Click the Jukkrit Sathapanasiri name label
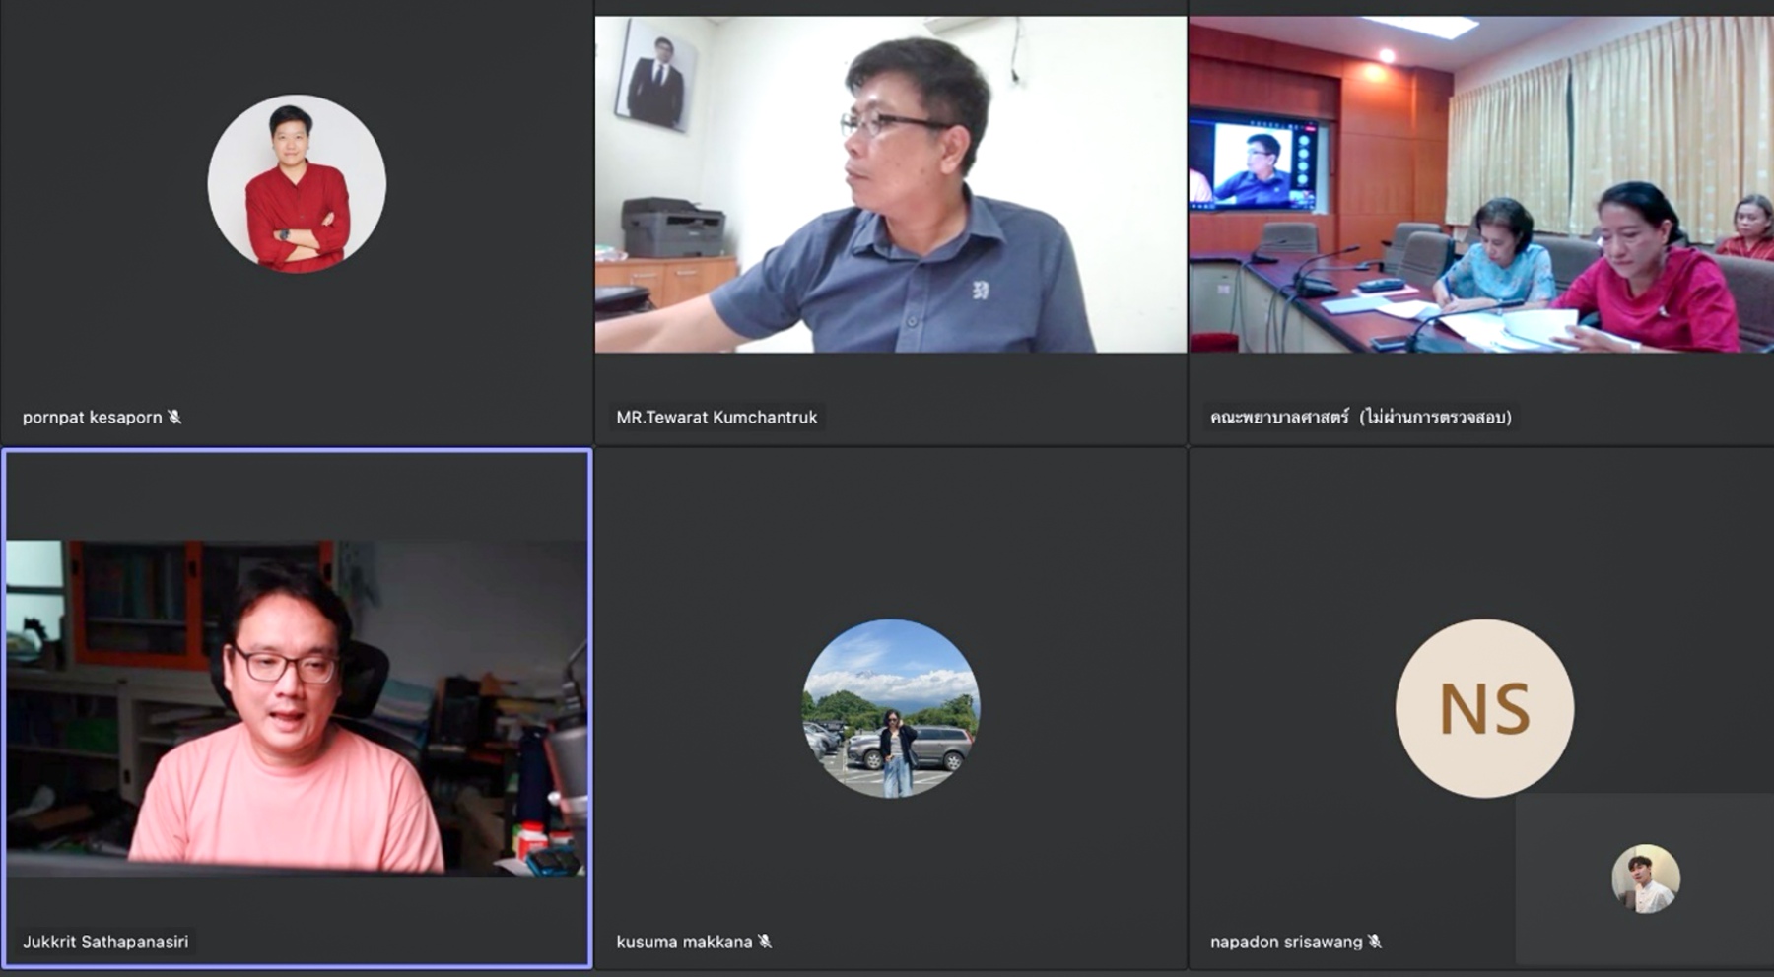The width and height of the screenshot is (1774, 977). (x=105, y=942)
